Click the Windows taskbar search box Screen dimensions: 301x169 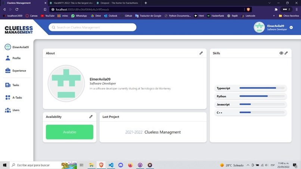43,165
